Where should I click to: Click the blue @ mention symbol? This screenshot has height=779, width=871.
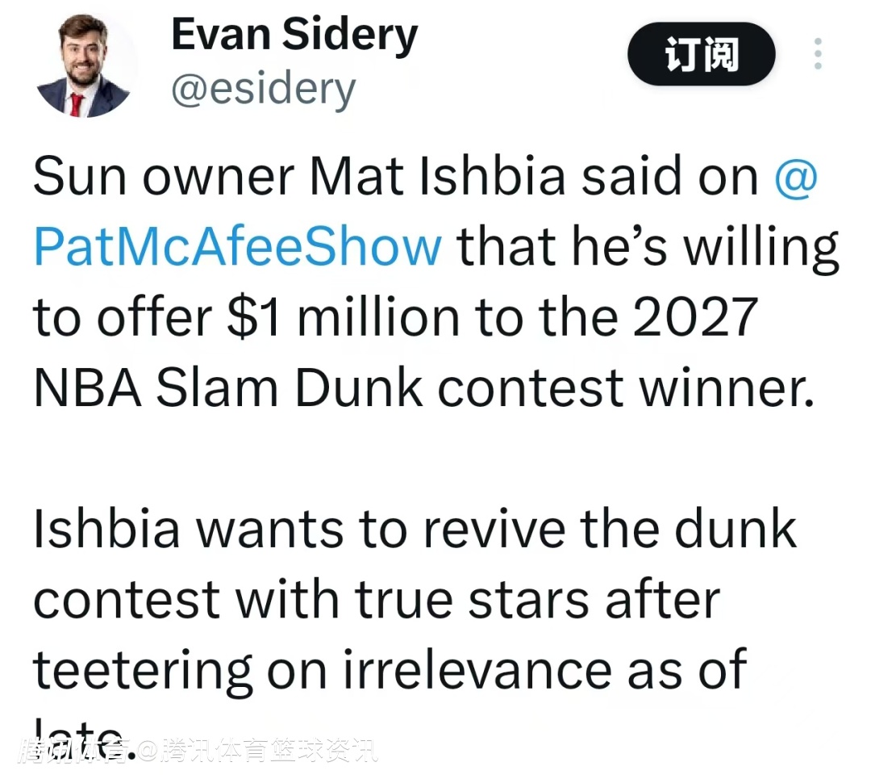point(796,178)
